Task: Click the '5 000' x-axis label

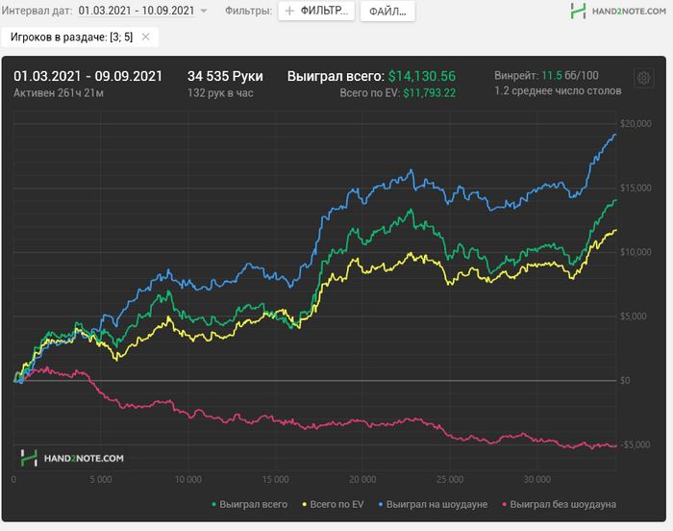Action: (x=101, y=479)
